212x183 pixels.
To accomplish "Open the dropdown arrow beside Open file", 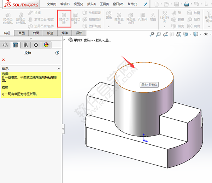I will pyautogui.click(x=171, y=4).
